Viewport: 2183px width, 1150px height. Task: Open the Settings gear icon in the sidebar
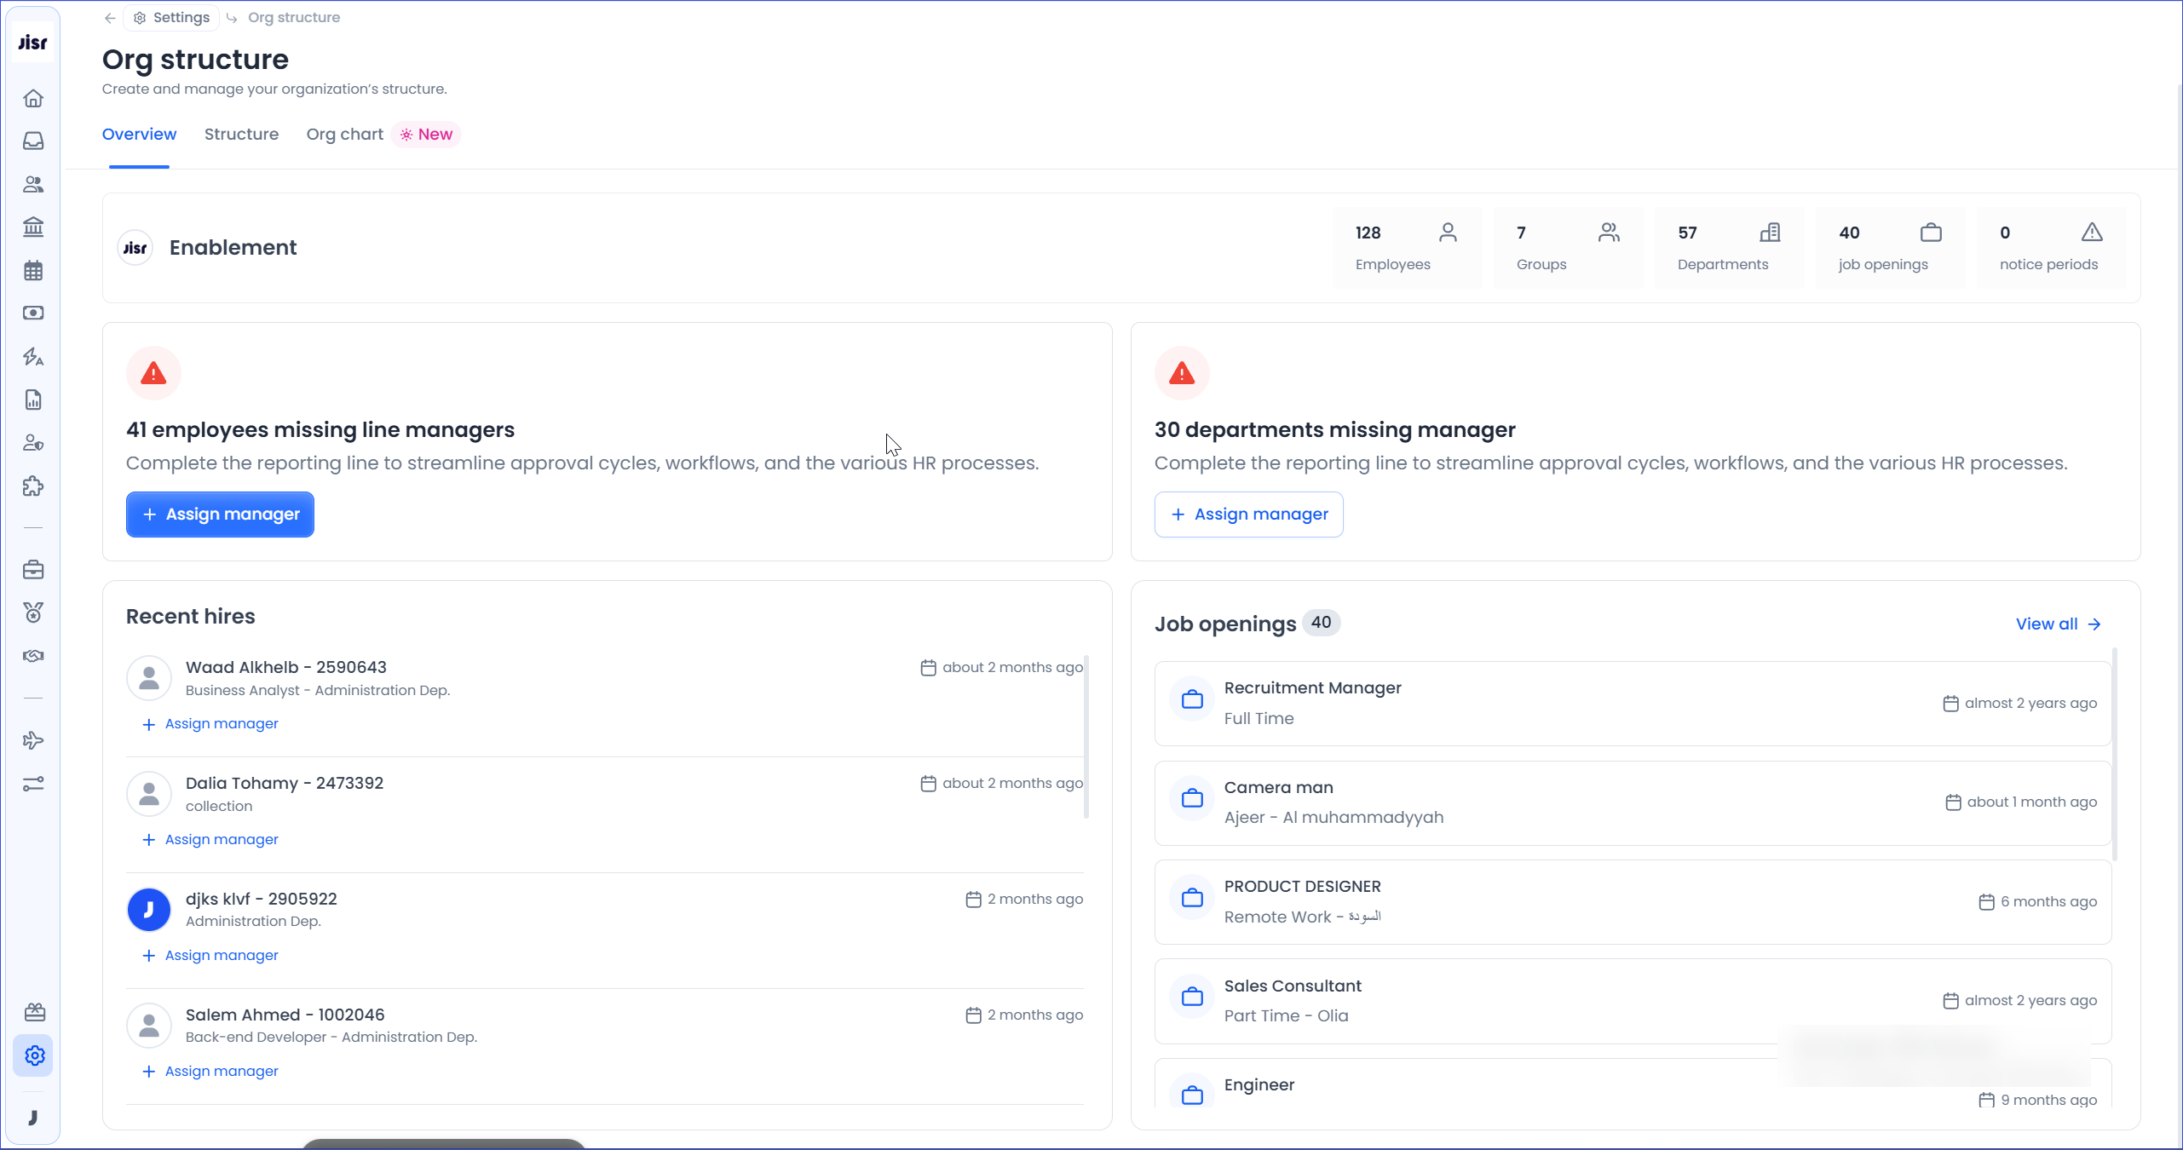point(33,1055)
